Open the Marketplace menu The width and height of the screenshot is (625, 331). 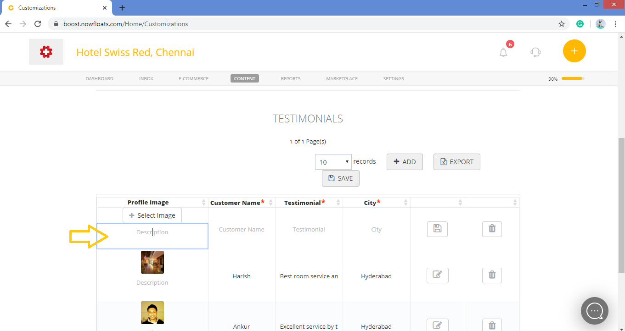click(x=342, y=78)
